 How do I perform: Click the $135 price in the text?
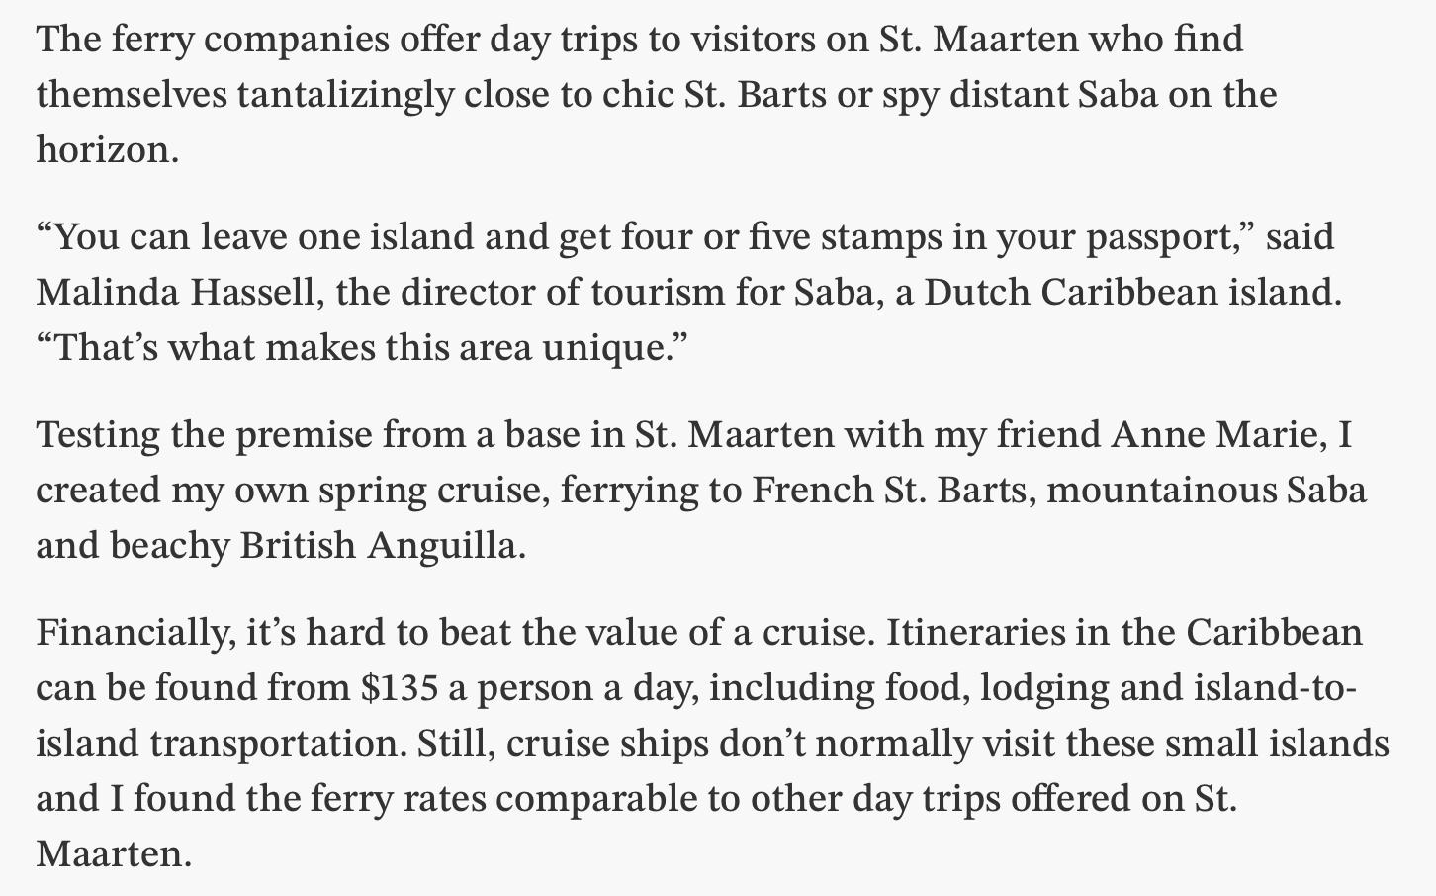coord(400,687)
